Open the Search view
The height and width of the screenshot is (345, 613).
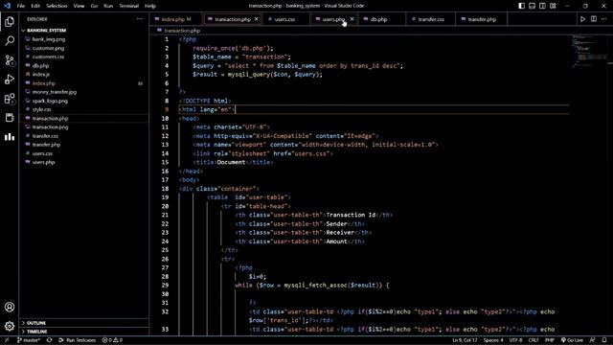coord(10,40)
